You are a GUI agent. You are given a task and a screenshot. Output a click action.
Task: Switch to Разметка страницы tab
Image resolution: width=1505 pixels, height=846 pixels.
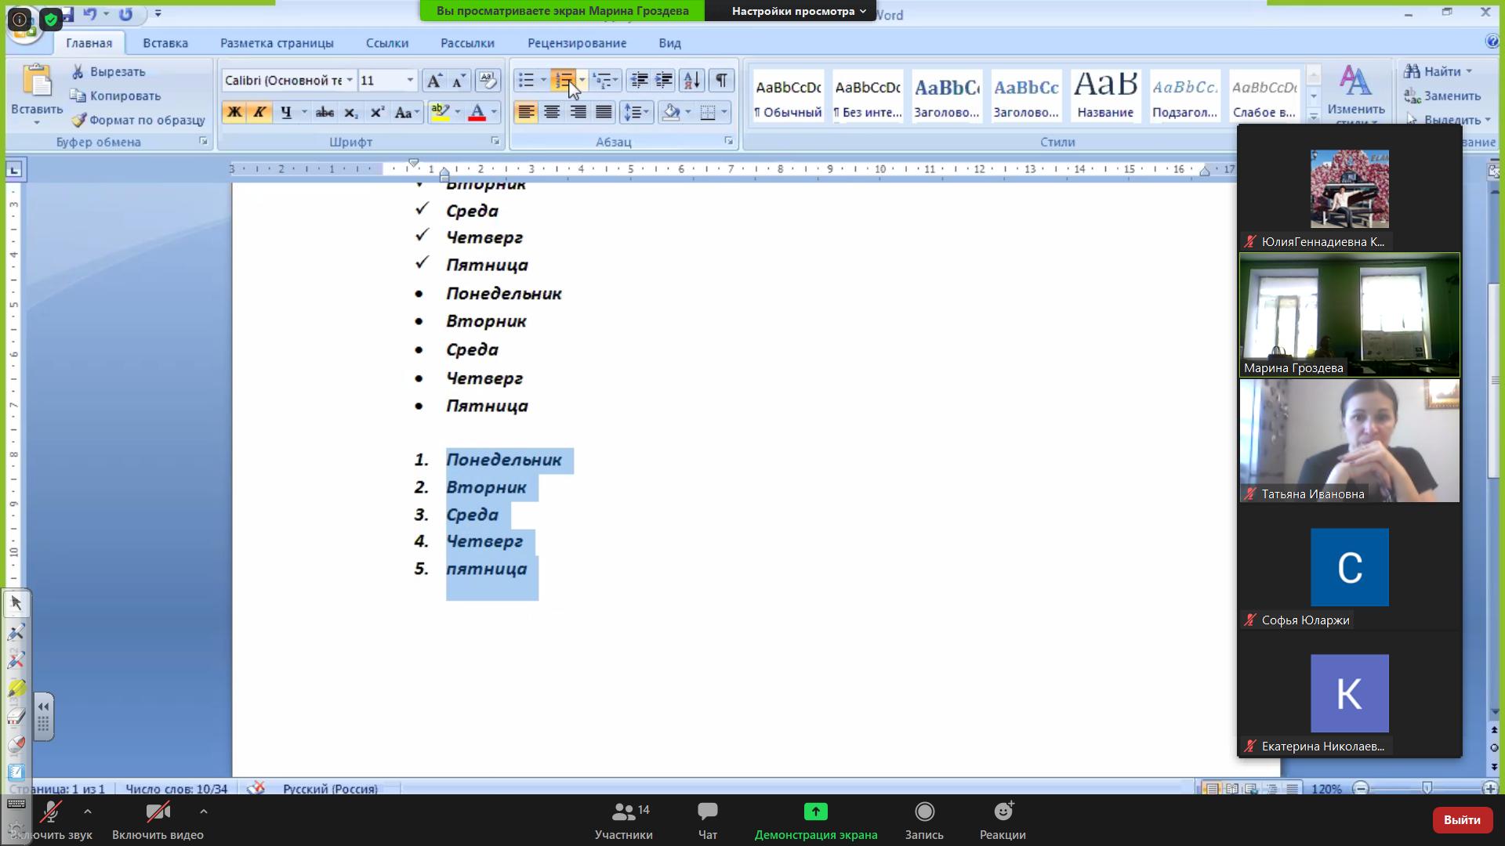point(277,43)
